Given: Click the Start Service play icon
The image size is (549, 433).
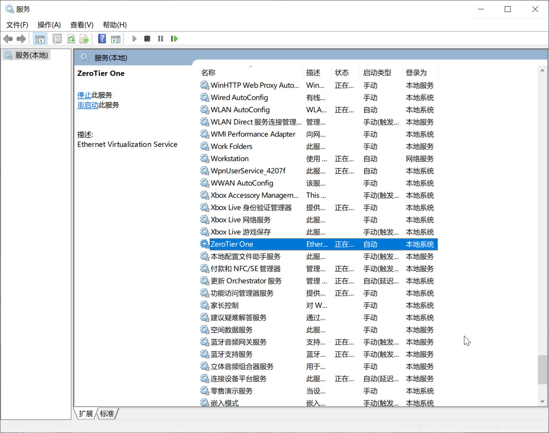Looking at the screenshot, I should click(134, 39).
